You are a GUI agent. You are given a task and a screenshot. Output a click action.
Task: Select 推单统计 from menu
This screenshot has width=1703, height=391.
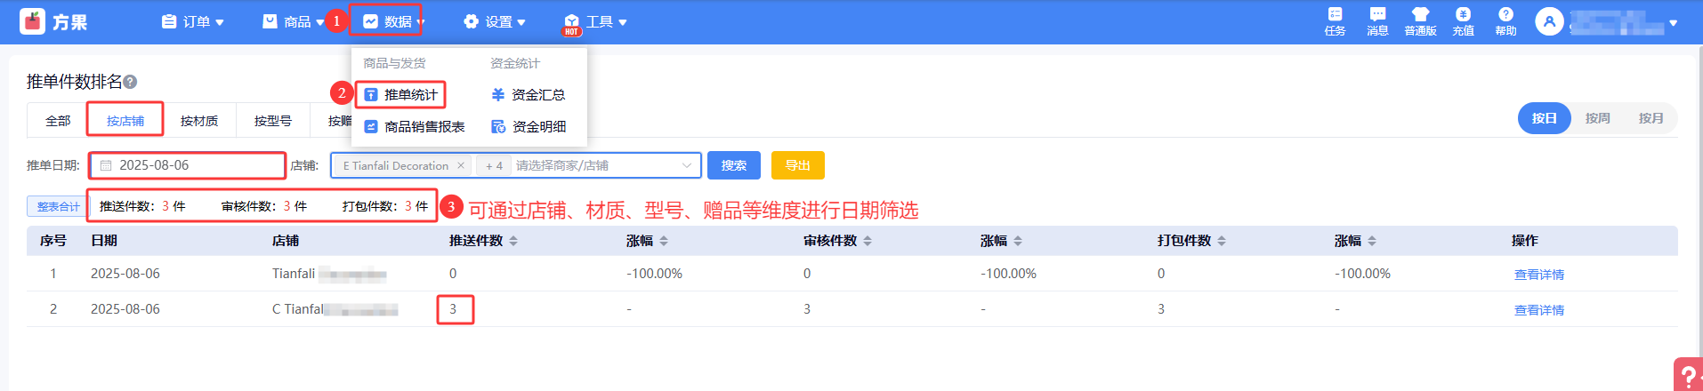click(x=401, y=94)
